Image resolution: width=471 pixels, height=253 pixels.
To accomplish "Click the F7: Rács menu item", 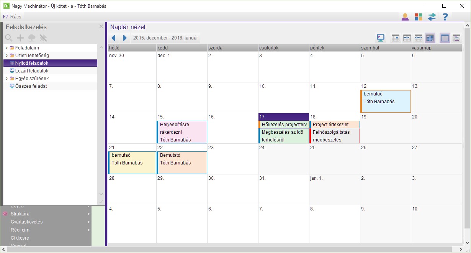I will pos(12,17).
